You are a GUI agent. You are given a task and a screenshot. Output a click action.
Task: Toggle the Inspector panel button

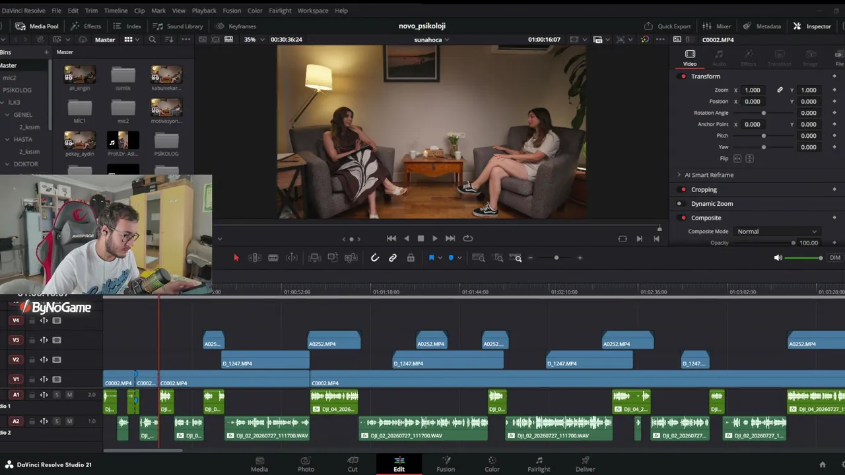coord(812,26)
